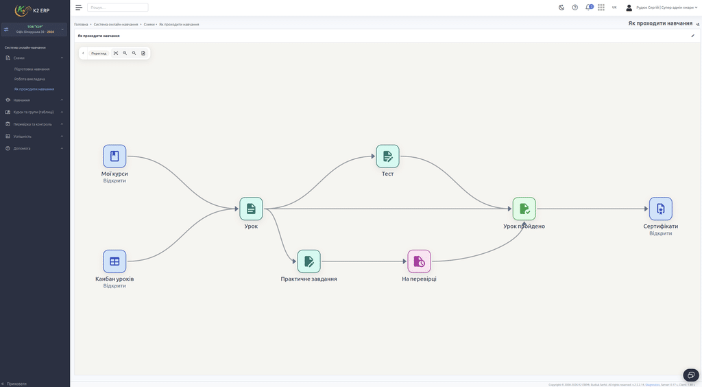Change language via UK selector
The width and height of the screenshot is (702, 387).
point(614,7)
